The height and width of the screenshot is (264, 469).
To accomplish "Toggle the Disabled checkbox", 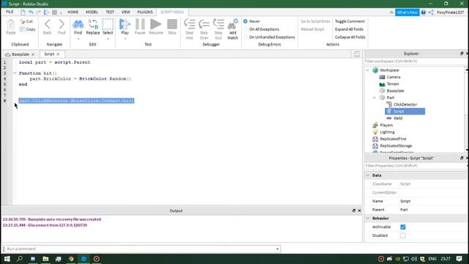I will [403, 235].
